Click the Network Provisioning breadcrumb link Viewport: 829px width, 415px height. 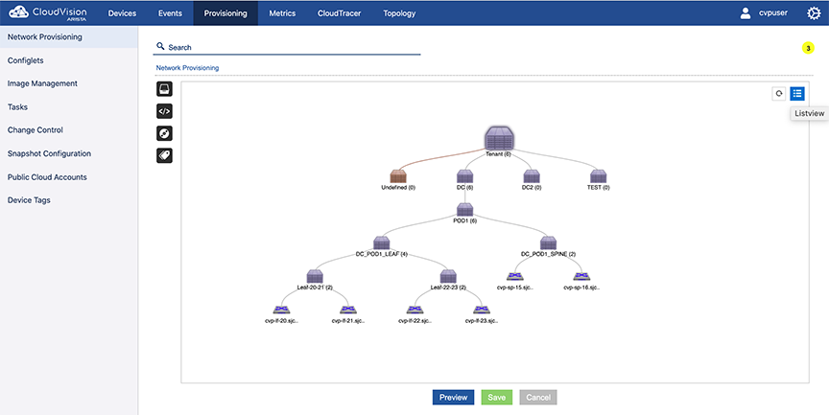187,68
